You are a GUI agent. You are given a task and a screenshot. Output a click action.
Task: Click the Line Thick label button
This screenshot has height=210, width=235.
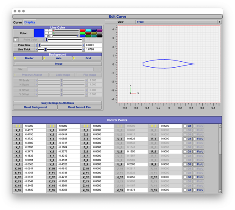[x=24, y=50]
